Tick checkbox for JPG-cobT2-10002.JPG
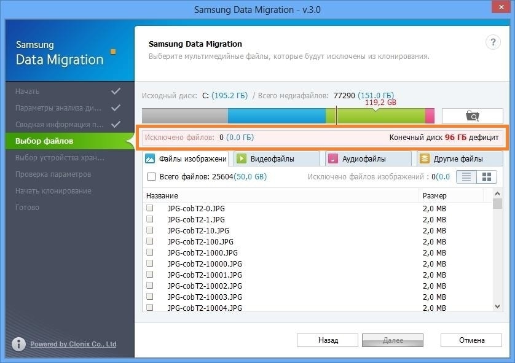 click(x=150, y=286)
